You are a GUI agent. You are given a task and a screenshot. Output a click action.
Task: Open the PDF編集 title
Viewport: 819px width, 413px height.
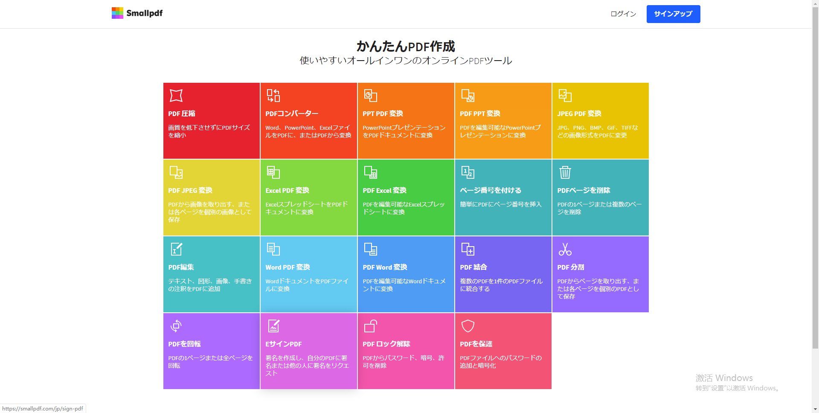(x=181, y=267)
